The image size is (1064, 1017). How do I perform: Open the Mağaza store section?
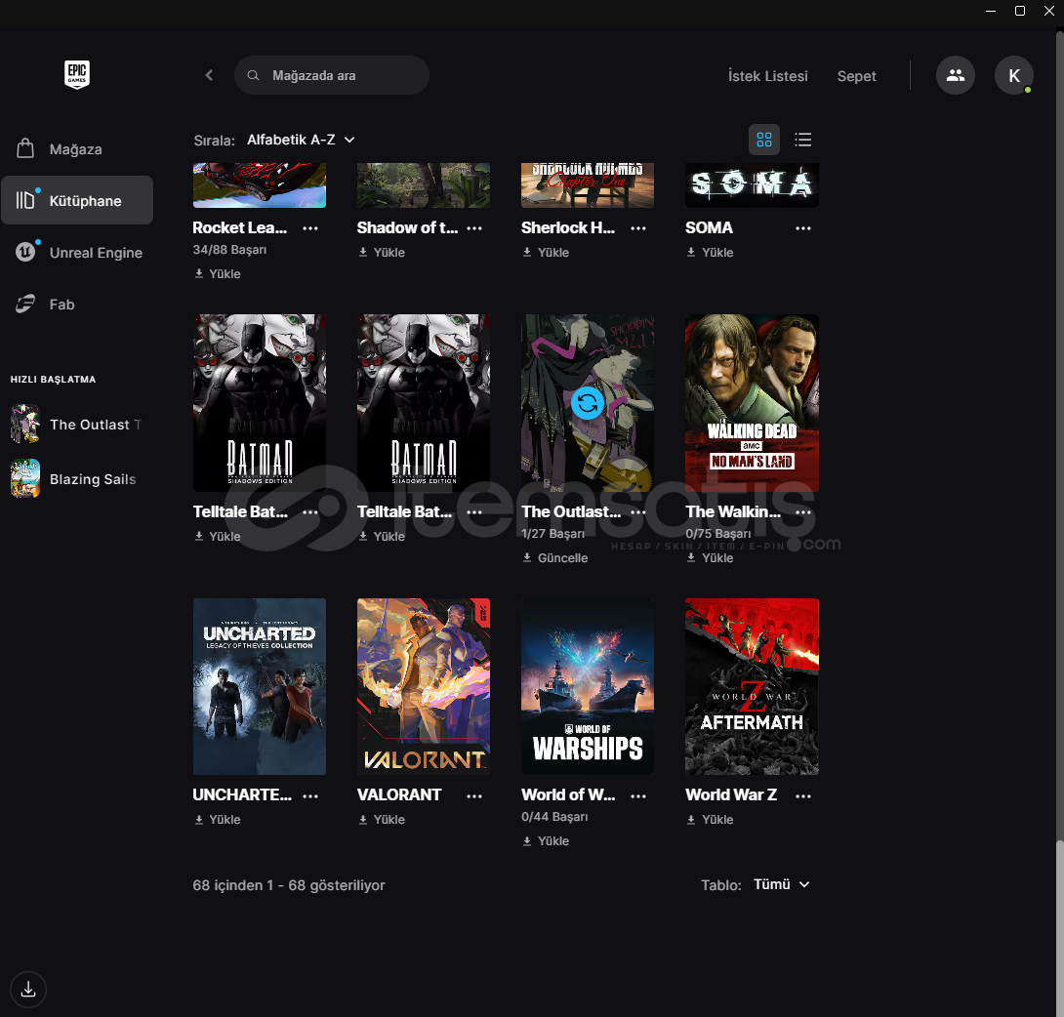pyautogui.click(x=77, y=148)
